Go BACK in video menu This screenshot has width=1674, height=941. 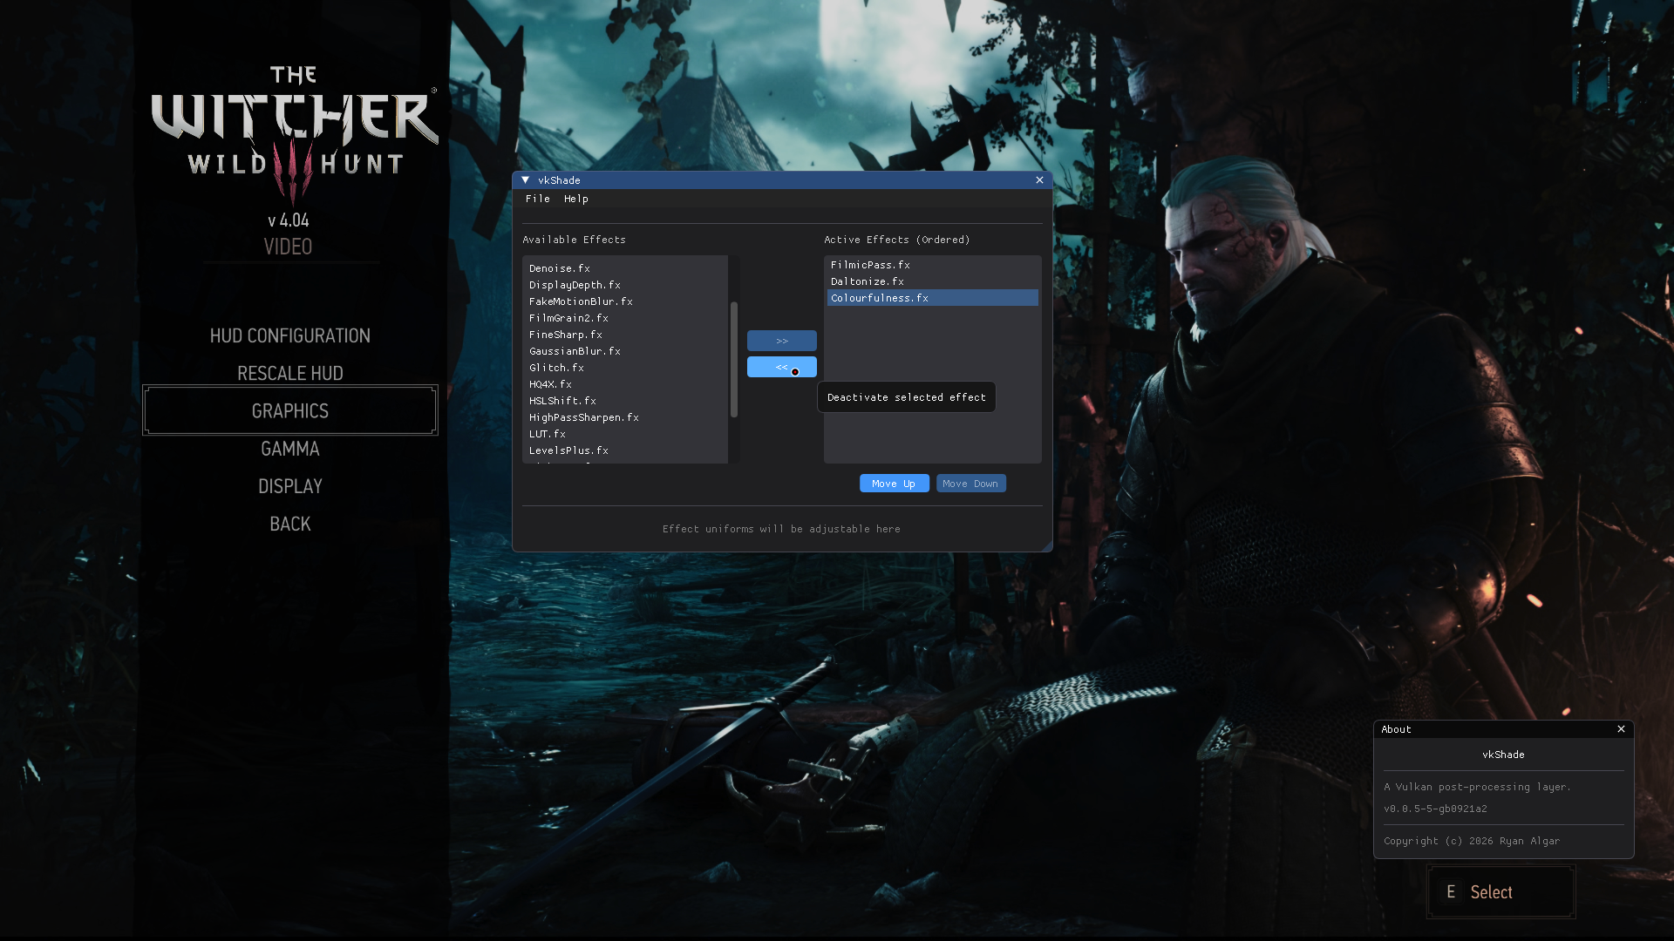click(x=290, y=524)
